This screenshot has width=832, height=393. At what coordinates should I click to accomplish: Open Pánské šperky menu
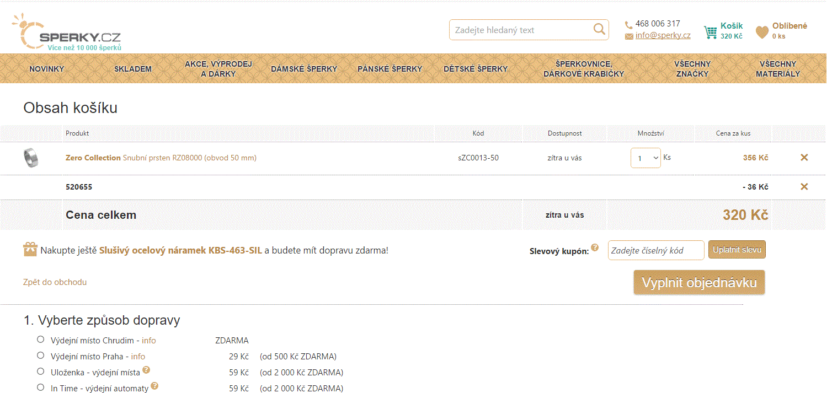pyautogui.click(x=390, y=69)
